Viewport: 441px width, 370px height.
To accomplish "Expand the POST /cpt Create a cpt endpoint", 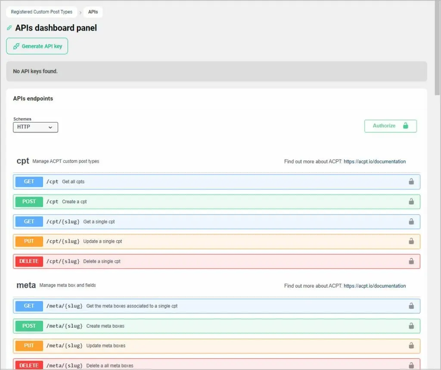I will tap(217, 202).
